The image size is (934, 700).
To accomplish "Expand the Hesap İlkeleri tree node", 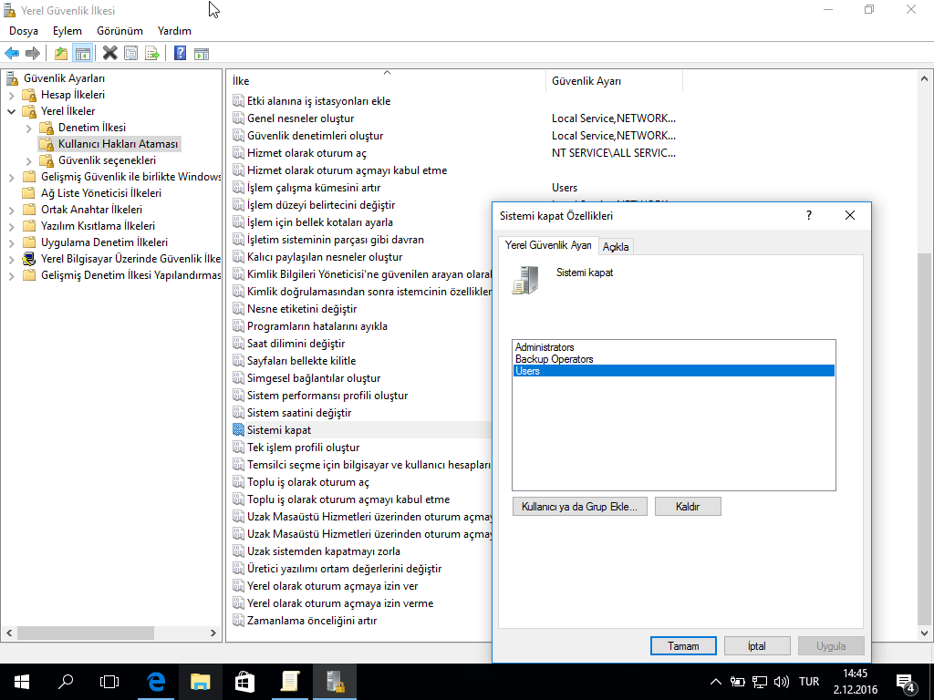I will (x=11, y=95).
